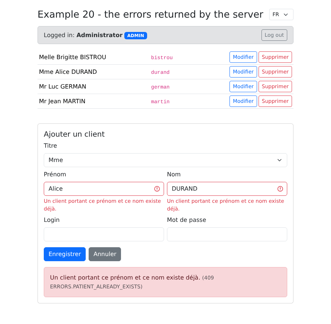
Task: Focus the Nom field containing DURAND
Action: [227, 189]
